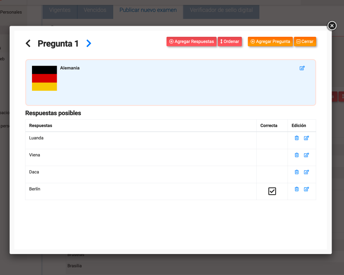Edit the Berlín answer
Image resolution: width=344 pixels, height=275 pixels.
[306, 189]
